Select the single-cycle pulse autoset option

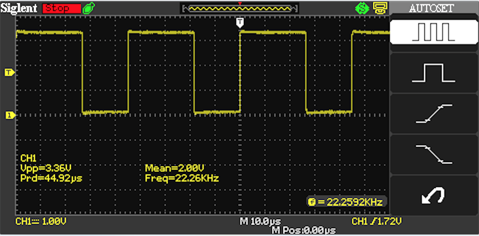tap(433, 73)
